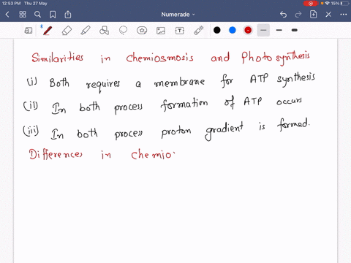Select the Pen tool

tap(48, 31)
